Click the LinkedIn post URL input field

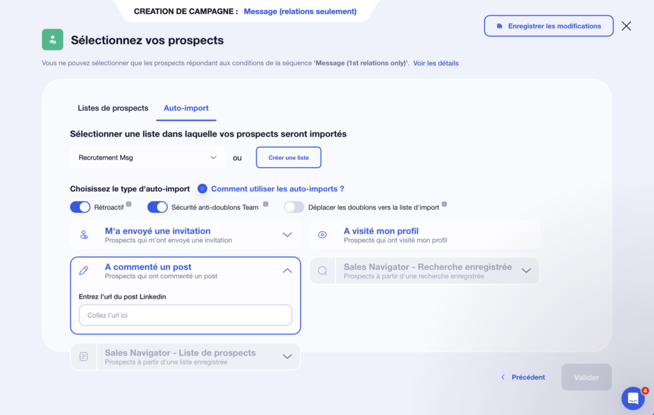pyautogui.click(x=185, y=315)
